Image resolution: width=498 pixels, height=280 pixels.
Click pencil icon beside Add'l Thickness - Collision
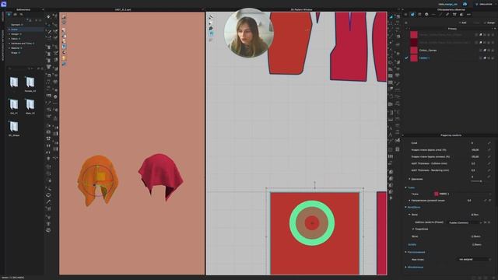pos(489,163)
